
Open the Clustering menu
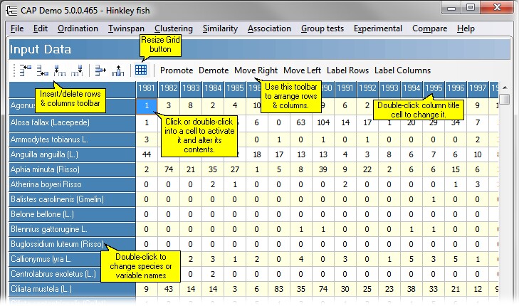[174, 28]
